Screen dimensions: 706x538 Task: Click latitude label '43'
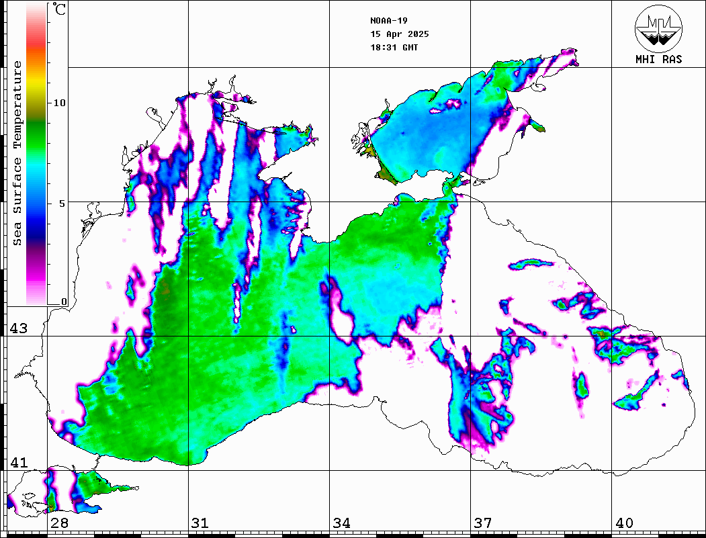coord(19,328)
